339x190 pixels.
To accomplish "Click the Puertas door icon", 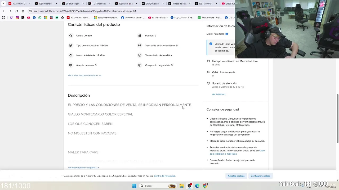I will pos(140,36).
